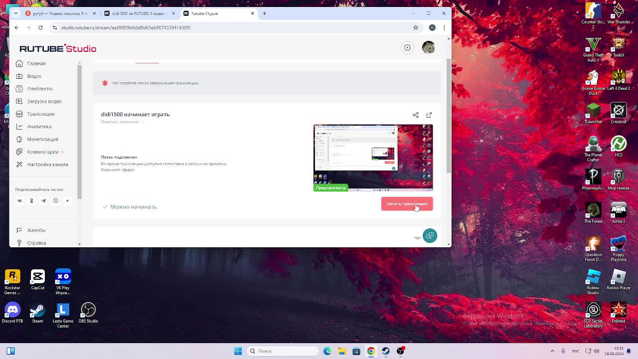Click the page vertical scrollbar

point(449,116)
